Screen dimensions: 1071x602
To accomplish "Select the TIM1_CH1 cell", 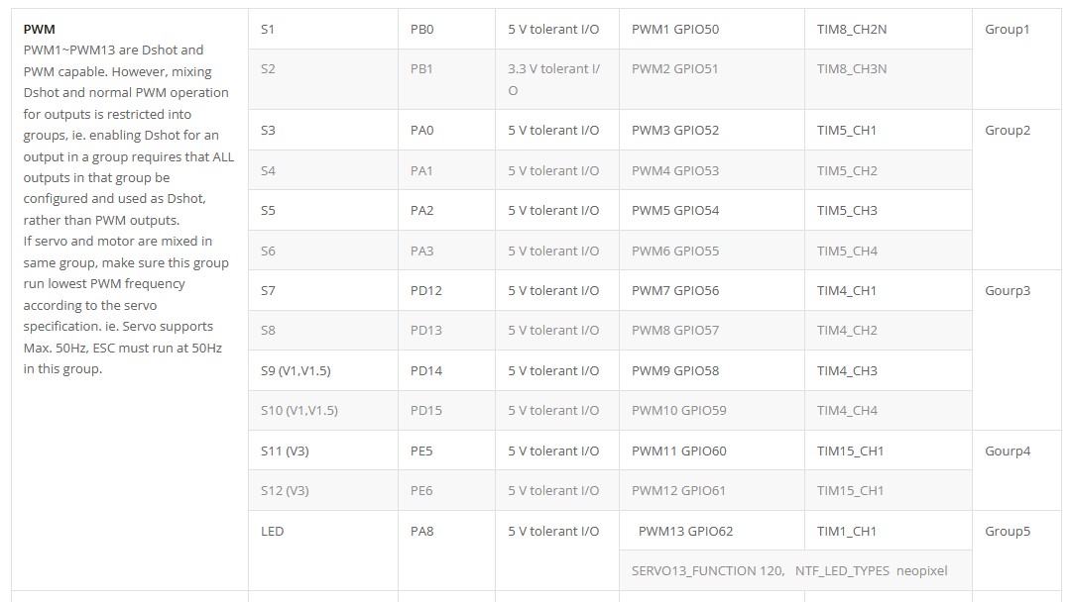I will [x=888, y=531].
